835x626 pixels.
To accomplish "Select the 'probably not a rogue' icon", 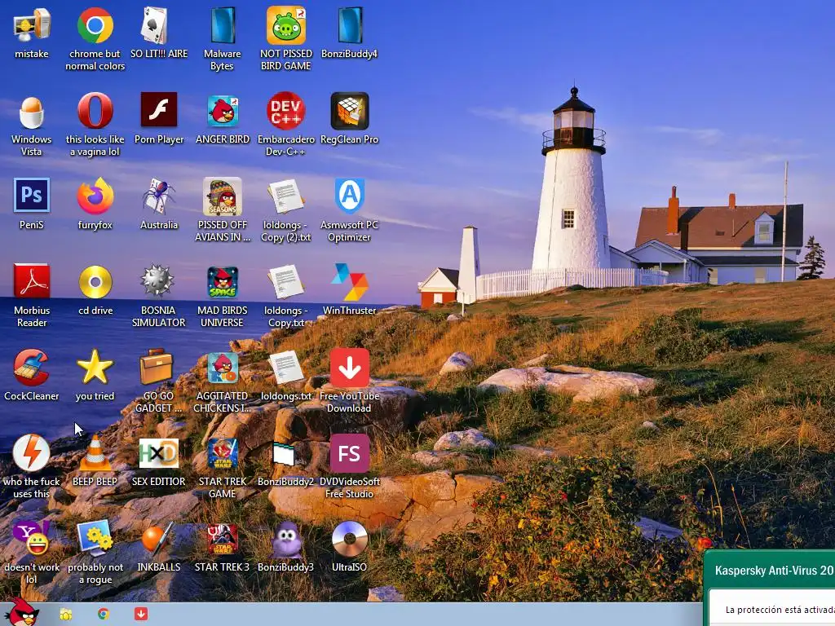I will (95, 539).
